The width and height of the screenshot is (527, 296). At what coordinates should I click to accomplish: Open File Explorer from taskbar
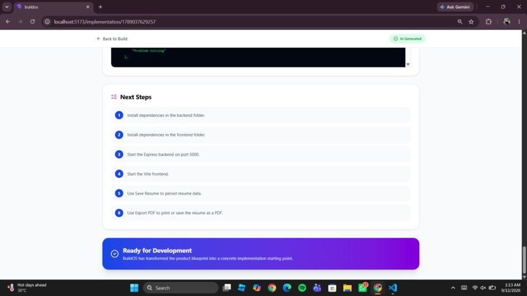347,288
